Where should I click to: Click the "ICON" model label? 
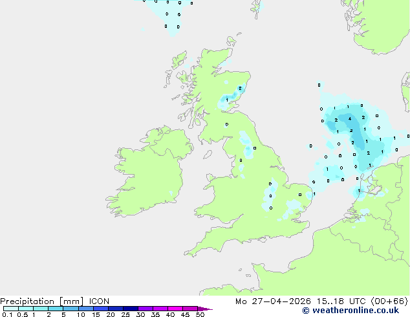(99, 301)
